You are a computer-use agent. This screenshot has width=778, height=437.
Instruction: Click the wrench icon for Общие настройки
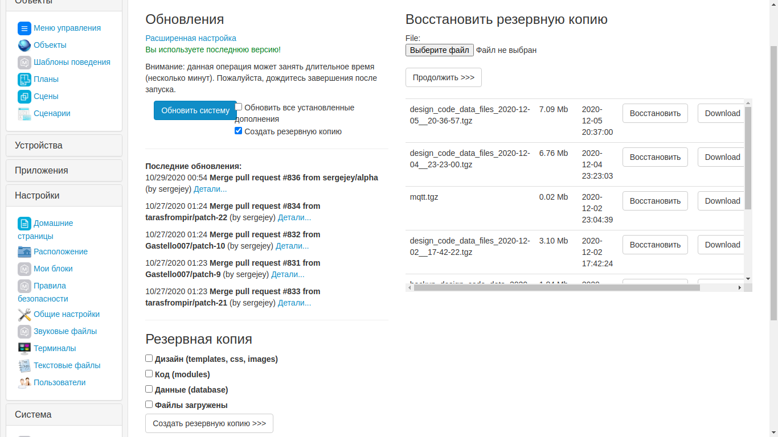click(x=24, y=314)
